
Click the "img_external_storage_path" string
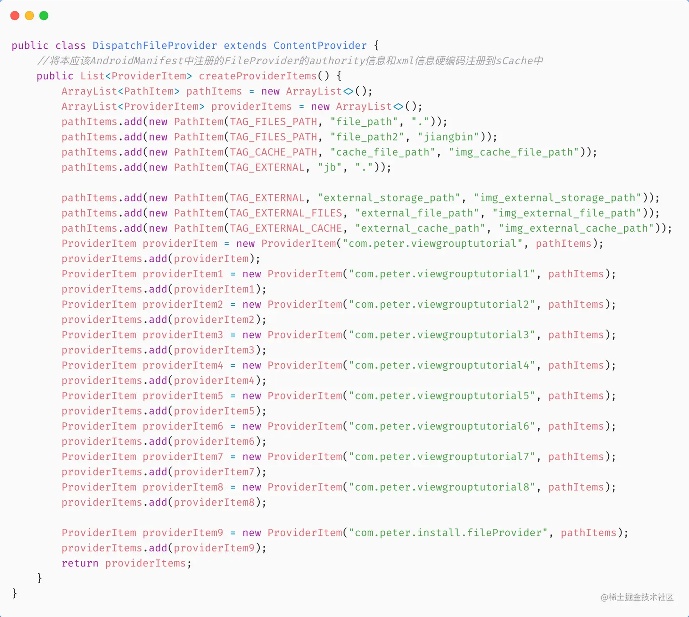tap(557, 198)
